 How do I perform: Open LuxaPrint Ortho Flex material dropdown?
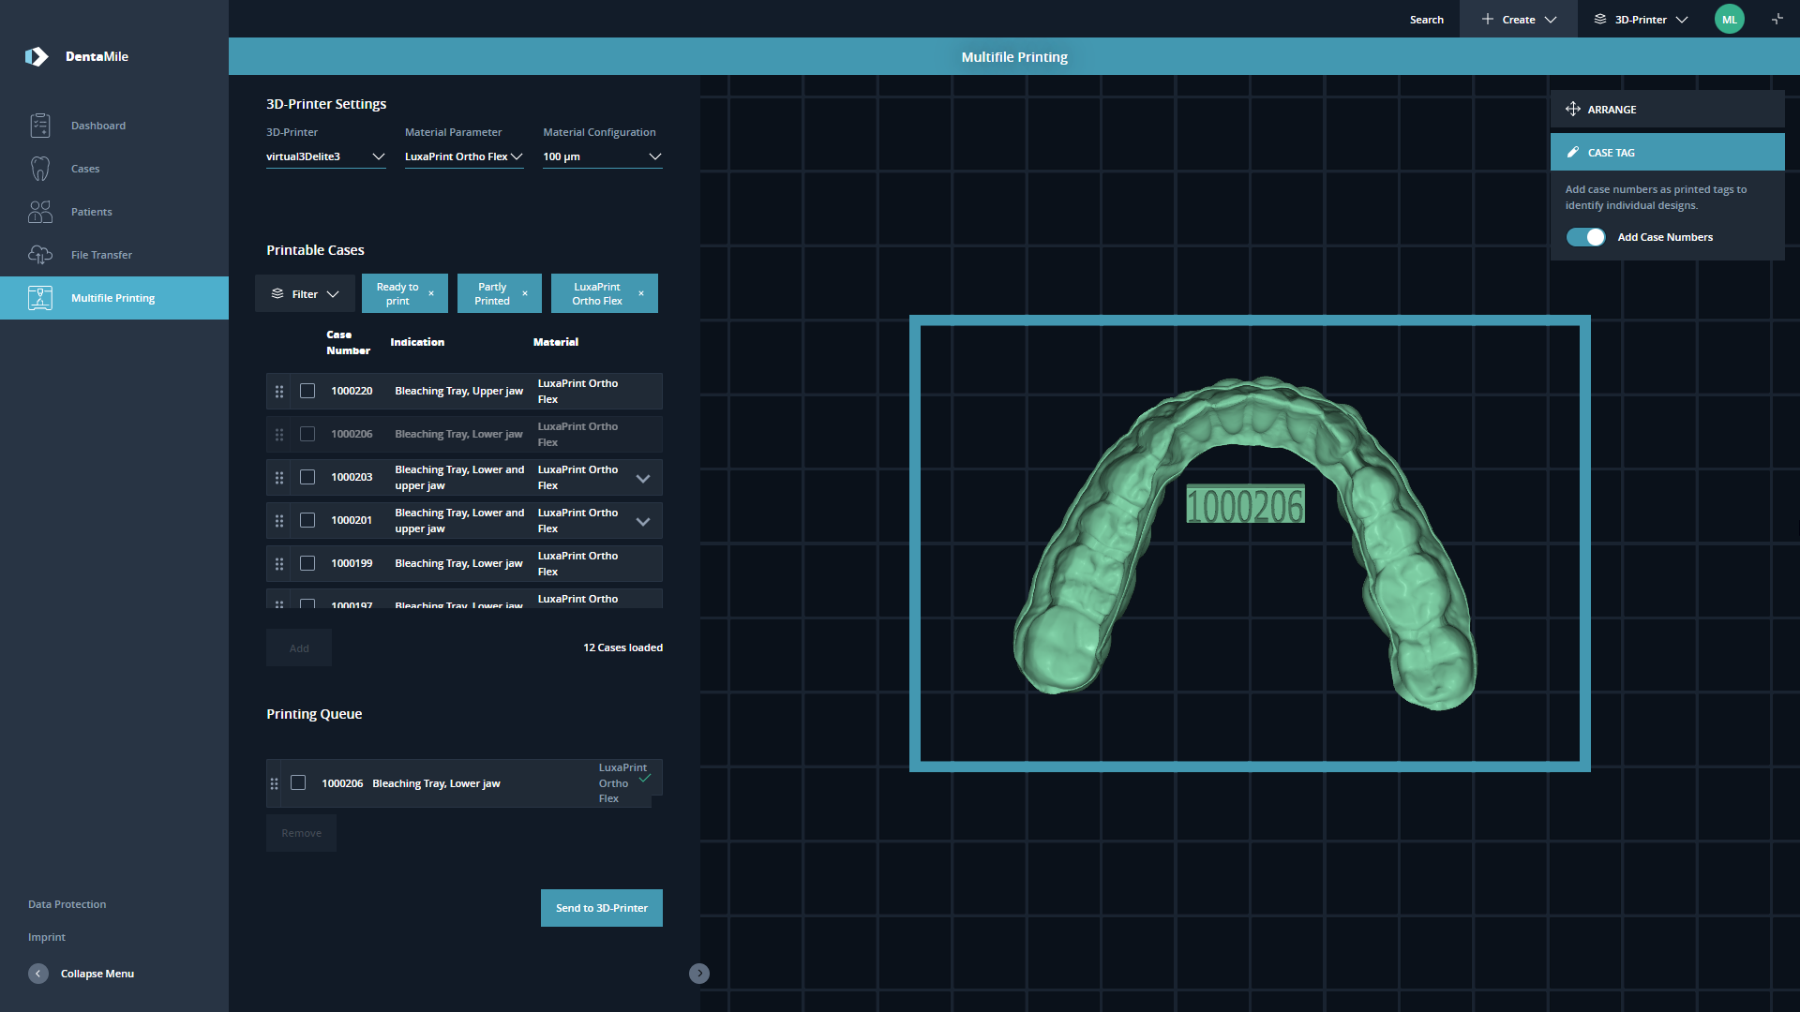[464, 156]
